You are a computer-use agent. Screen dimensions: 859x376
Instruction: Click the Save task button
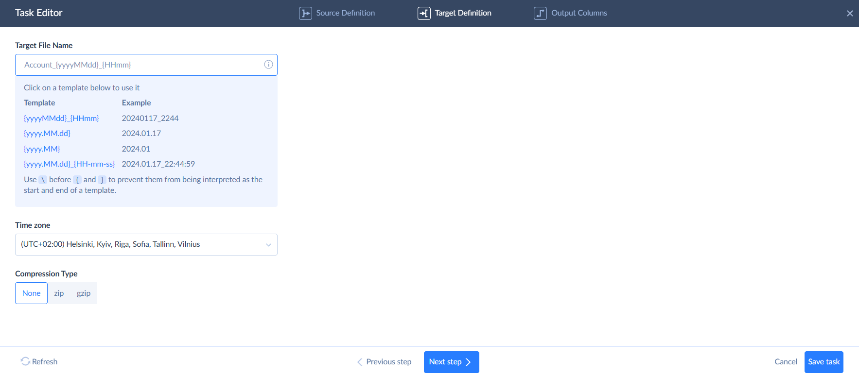[x=824, y=362]
